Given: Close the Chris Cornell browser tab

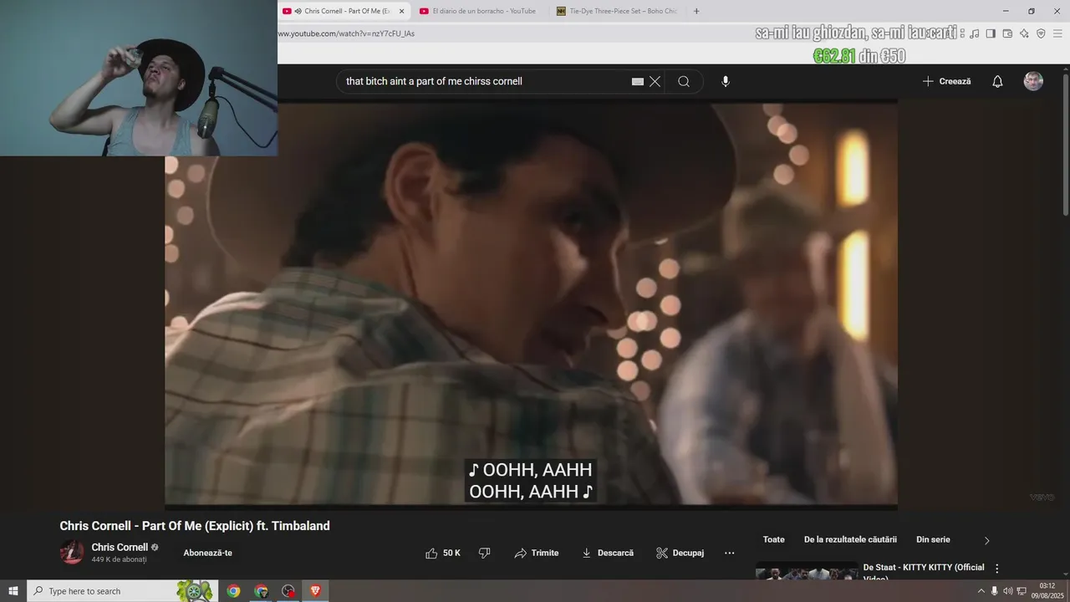Looking at the screenshot, I should click(401, 11).
